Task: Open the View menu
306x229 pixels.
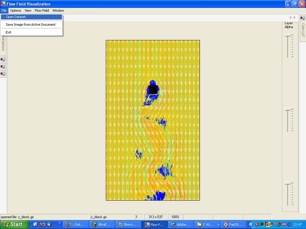Action: (28, 10)
